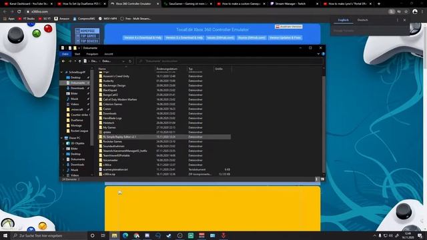Go up one folder level in Explorer
This screenshot has height=240, width=427.
pyautogui.click(x=80, y=61)
